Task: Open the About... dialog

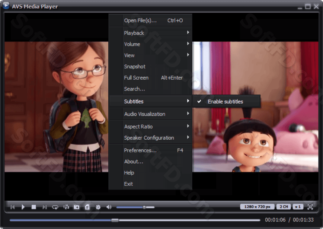Action: (150, 162)
